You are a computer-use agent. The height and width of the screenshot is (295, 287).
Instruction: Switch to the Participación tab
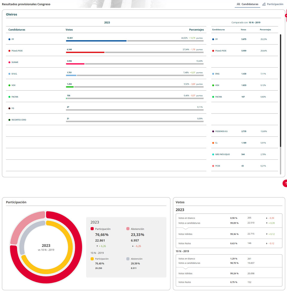[273, 4]
